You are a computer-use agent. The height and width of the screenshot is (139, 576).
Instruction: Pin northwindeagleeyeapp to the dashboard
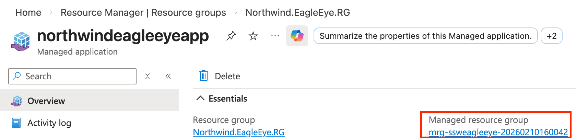pos(231,36)
